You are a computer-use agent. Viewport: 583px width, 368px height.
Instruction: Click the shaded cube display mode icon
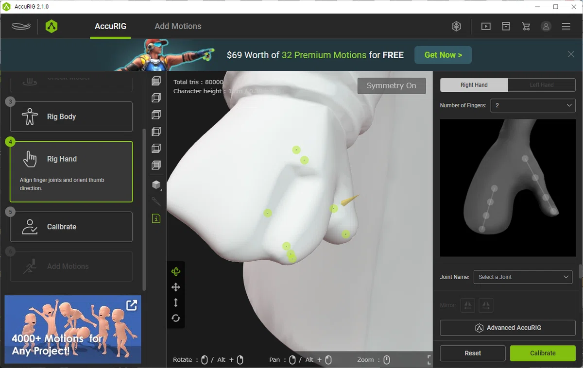(156, 184)
